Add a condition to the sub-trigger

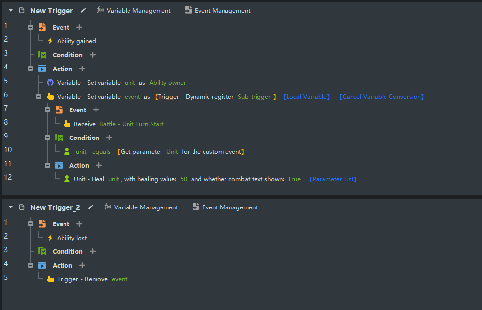pyautogui.click(x=109, y=138)
